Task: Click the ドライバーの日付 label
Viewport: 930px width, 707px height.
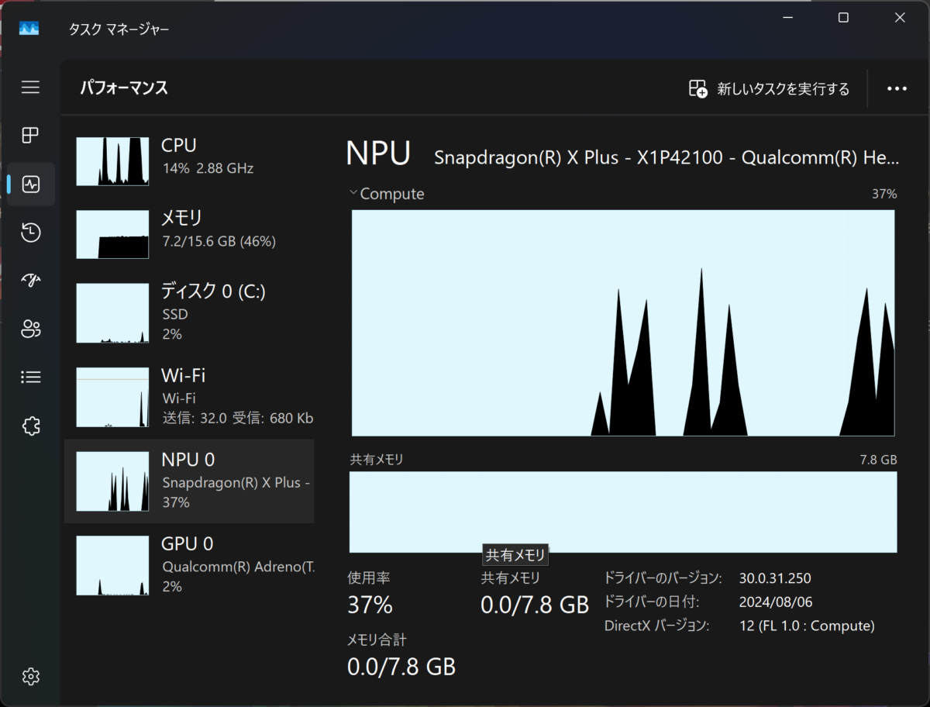Action: [x=652, y=602]
